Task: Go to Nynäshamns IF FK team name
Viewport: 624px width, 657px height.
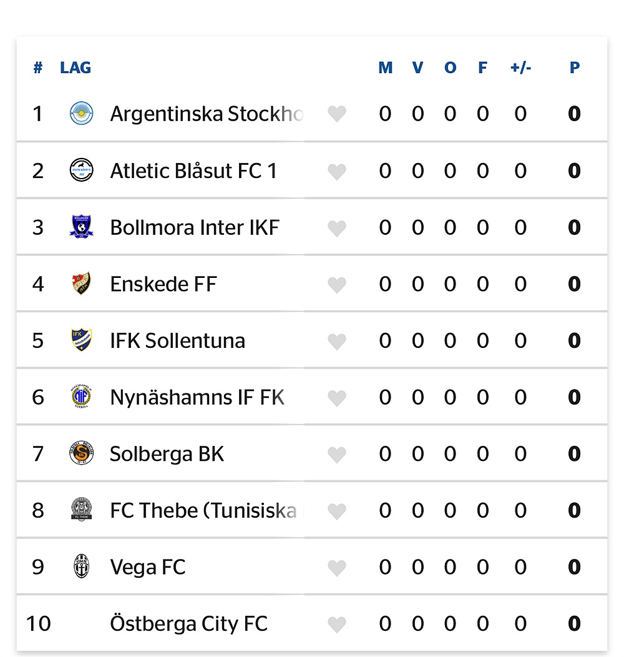Action: coord(197,397)
